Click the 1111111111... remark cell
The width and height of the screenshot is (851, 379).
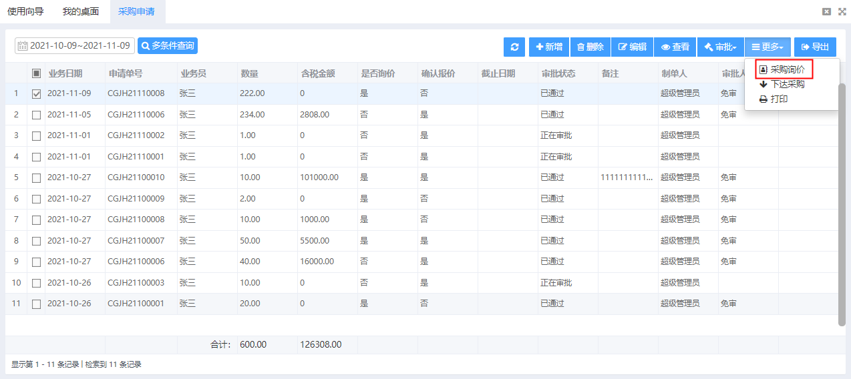(x=628, y=177)
